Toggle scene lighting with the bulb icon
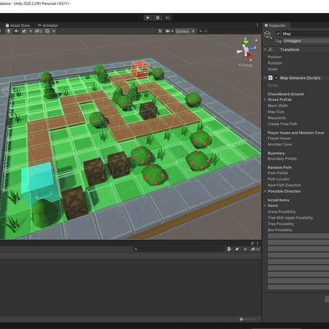The width and height of the screenshot is (329, 329). (8, 31)
